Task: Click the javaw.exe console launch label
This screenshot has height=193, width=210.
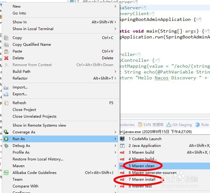Action: tap(156, 132)
